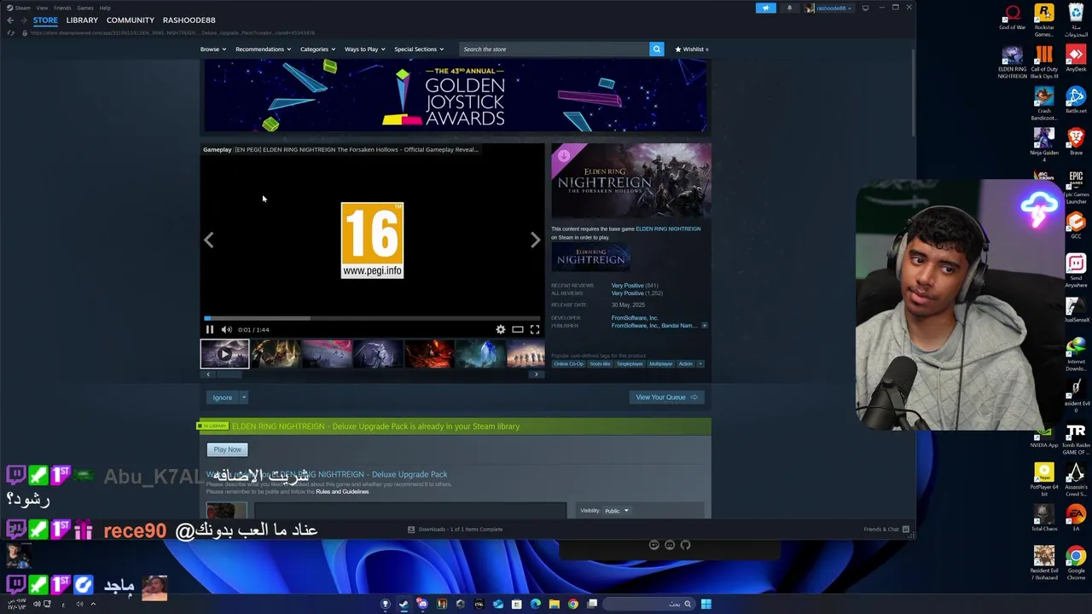Expand the Recommendations dropdown

[263, 49]
